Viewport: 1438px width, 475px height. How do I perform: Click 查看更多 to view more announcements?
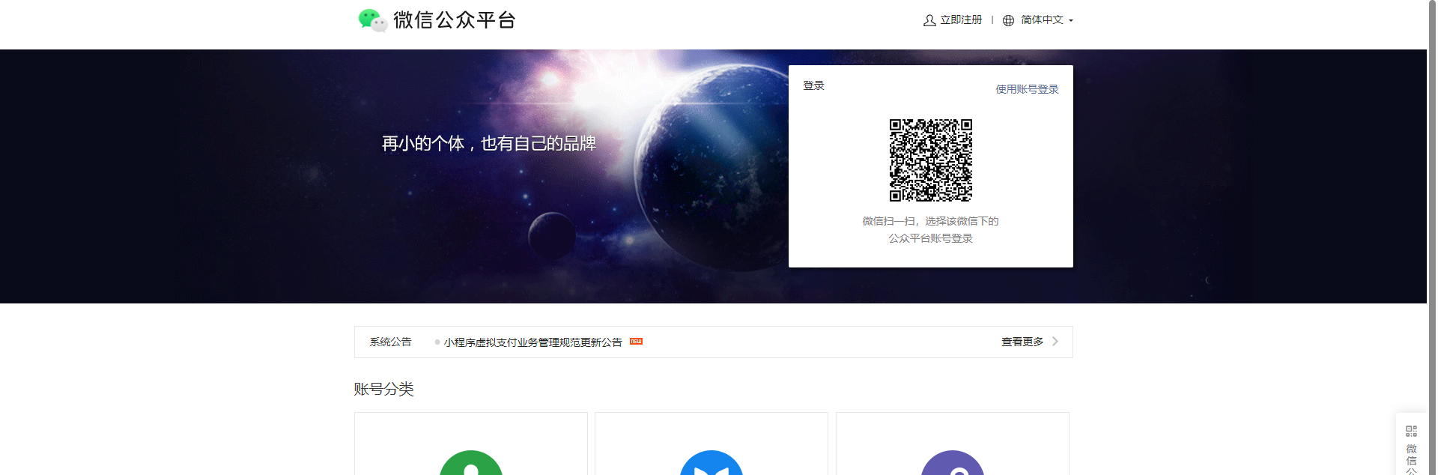pos(1022,342)
